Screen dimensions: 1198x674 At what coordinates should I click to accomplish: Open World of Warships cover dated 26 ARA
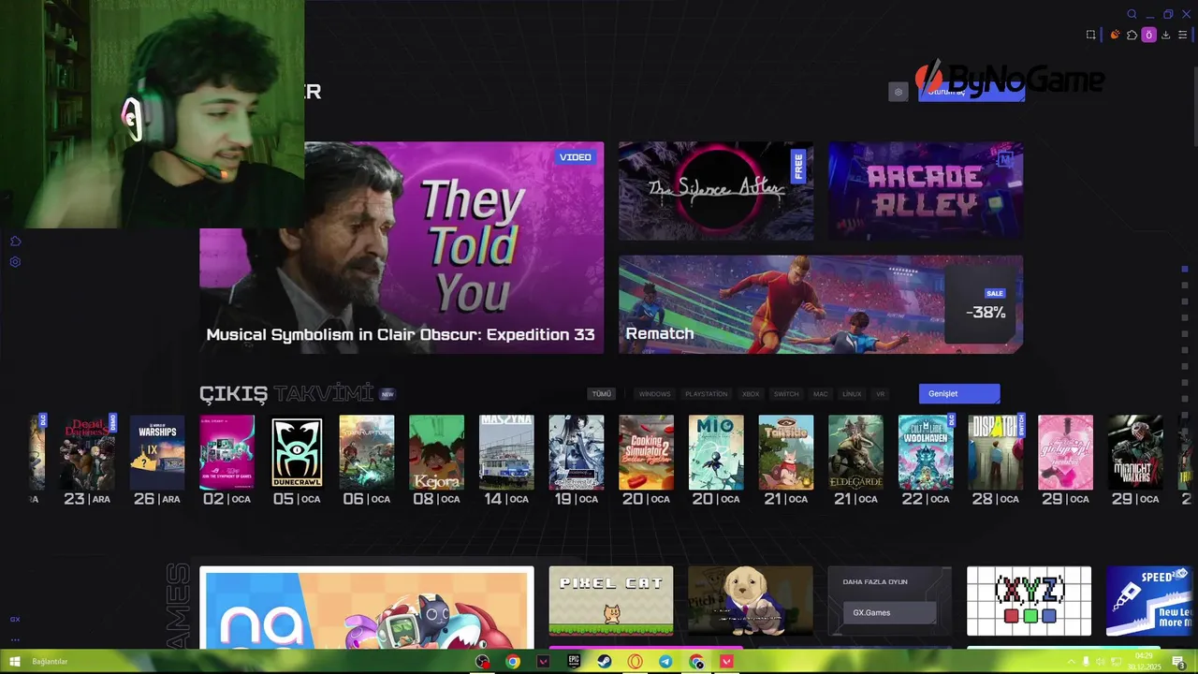point(157,453)
